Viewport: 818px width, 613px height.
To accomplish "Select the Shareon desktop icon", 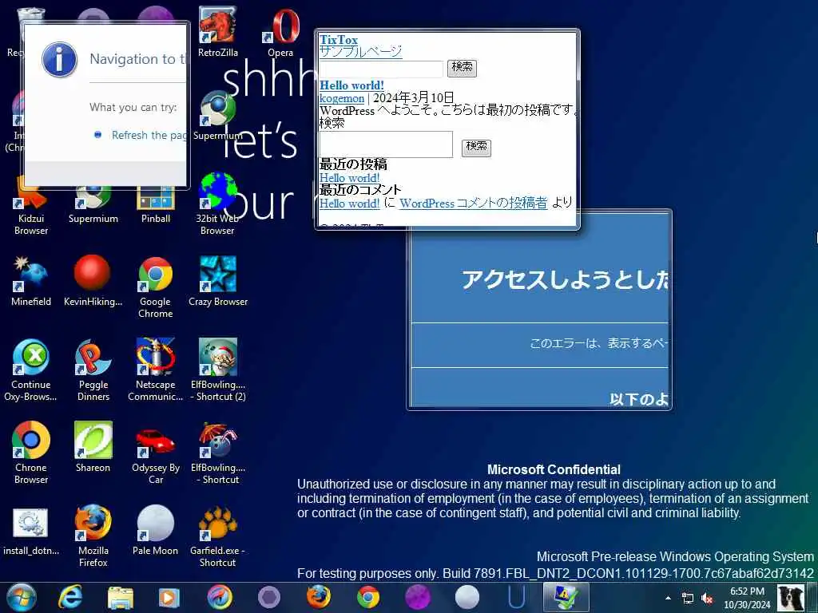I will pyautogui.click(x=93, y=446).
